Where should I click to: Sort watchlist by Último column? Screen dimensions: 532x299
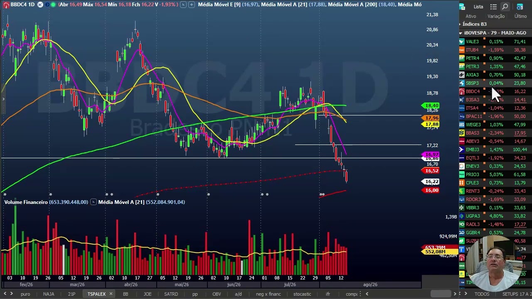tap(520, 16)
